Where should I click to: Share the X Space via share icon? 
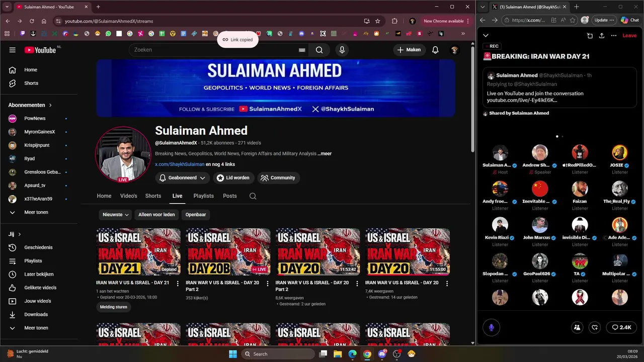602,36
